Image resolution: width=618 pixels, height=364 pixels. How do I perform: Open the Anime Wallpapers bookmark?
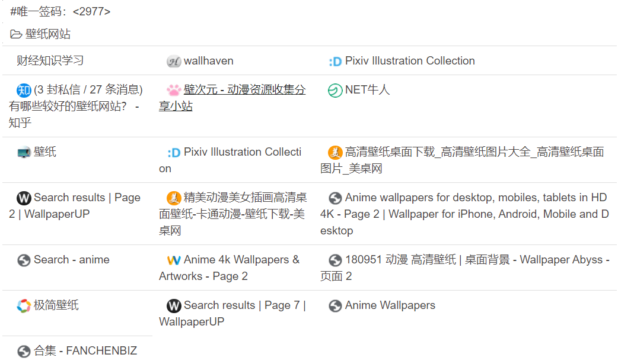[x=390, y=305]
